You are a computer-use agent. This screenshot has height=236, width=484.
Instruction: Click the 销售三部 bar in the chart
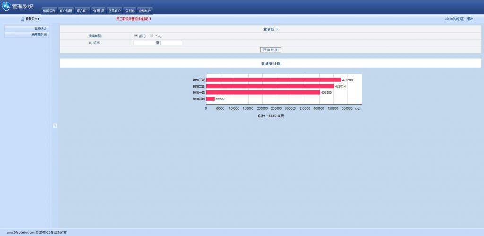[273, 80]
